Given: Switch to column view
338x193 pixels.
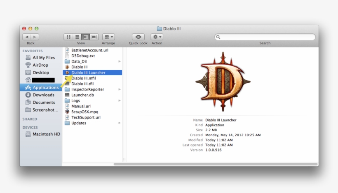Looking at the screenshot, I should 86,37.
